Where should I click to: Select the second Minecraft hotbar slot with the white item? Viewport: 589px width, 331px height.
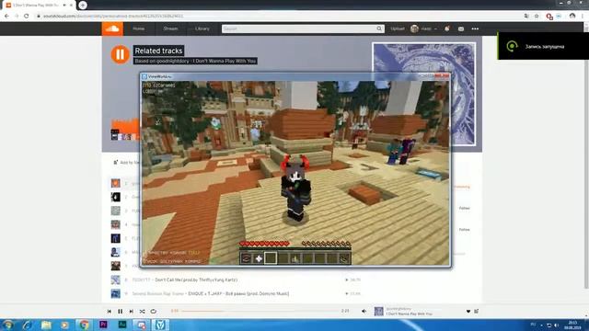259,257
